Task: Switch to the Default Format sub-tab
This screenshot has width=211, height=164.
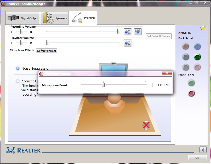Action: pos(47,51)
